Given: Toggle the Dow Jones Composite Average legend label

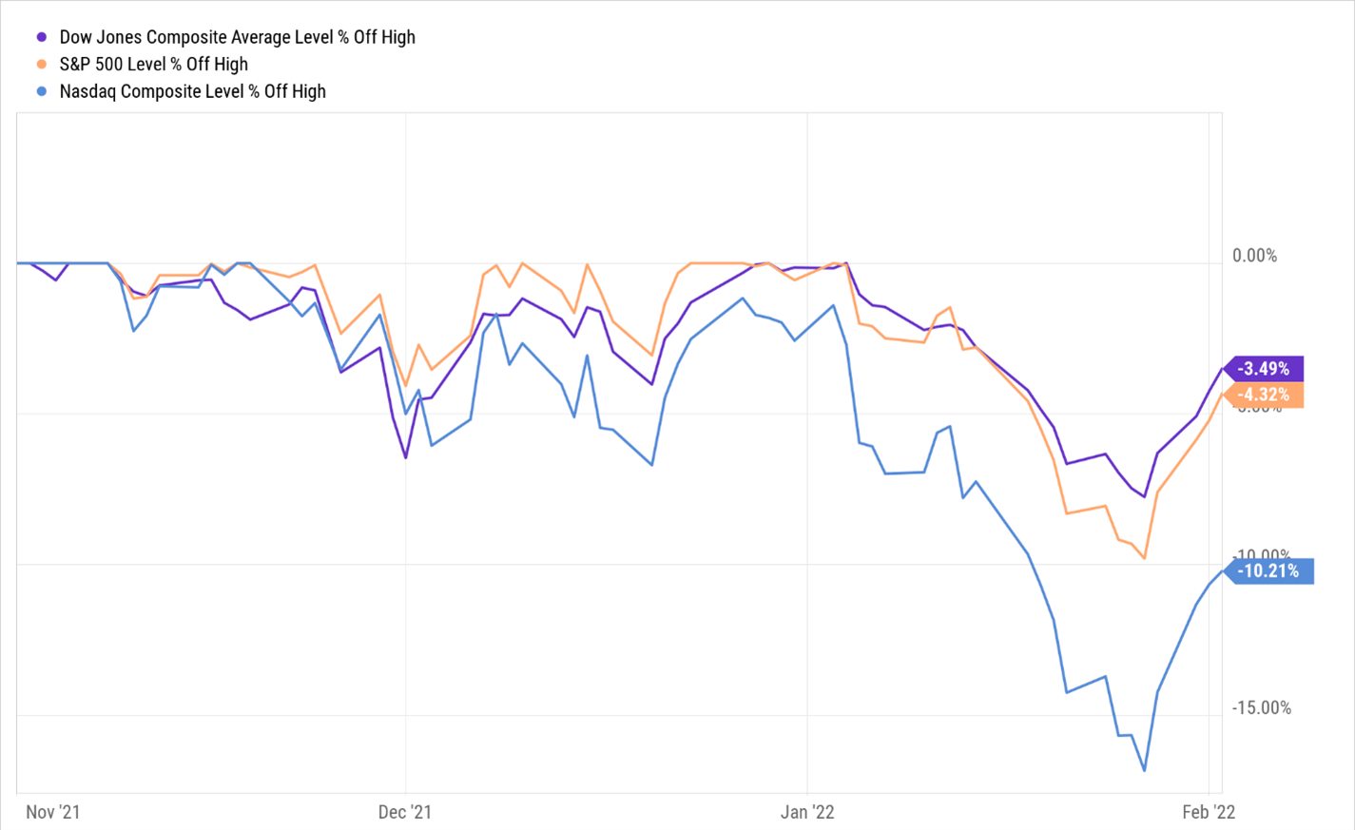Looking at the screenshot, I should click(x=237, y=37).
